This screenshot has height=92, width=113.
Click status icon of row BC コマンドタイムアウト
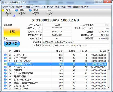point(5,86)
